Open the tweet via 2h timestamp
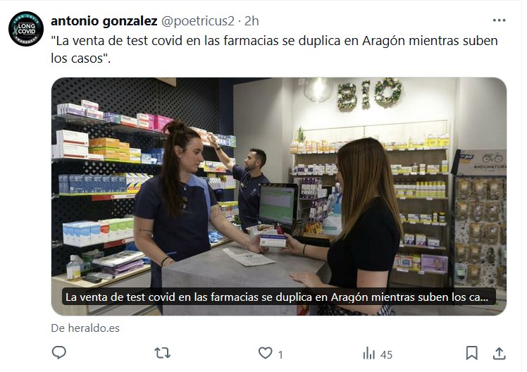The image size is (527, 372). click(x=252, y=21)
